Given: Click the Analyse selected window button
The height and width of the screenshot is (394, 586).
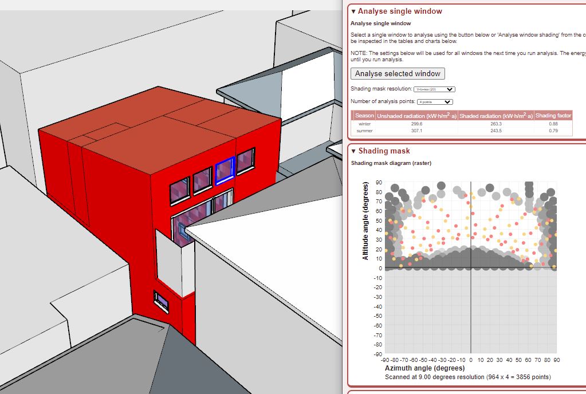Looking at the screenshot, I should [x=398, y=73].
